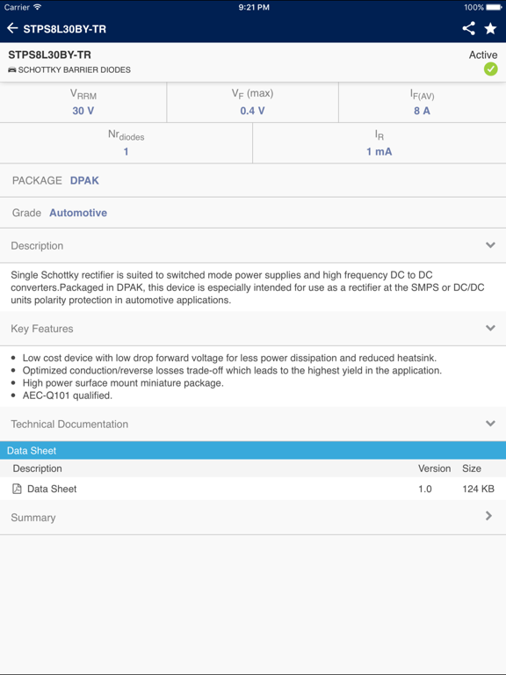Select the Nr diodes value 1
This screenshot has width=506, height=675.
[126, 151]
